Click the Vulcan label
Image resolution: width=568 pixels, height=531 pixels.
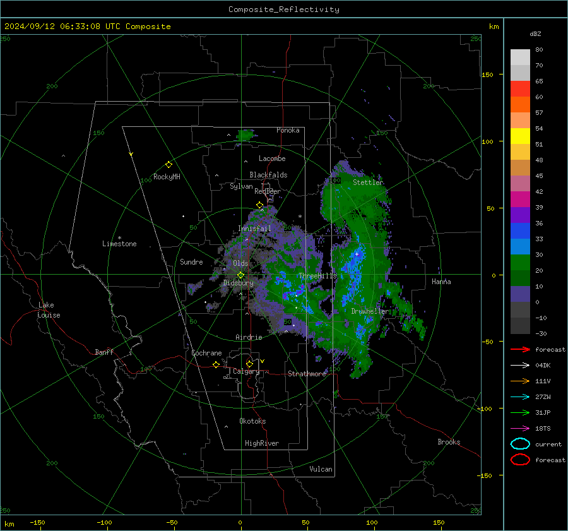point(321,469)
